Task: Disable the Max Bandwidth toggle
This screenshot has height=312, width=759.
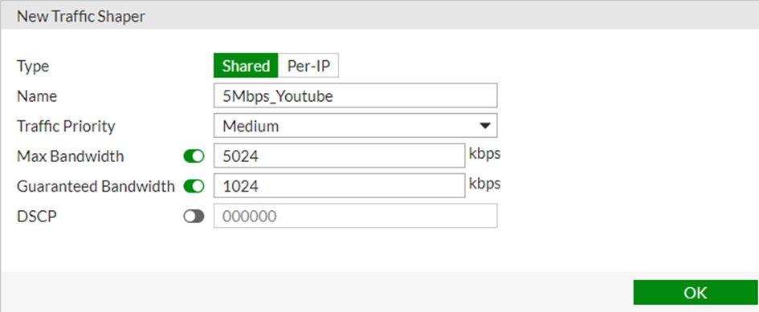Action: 194,156
